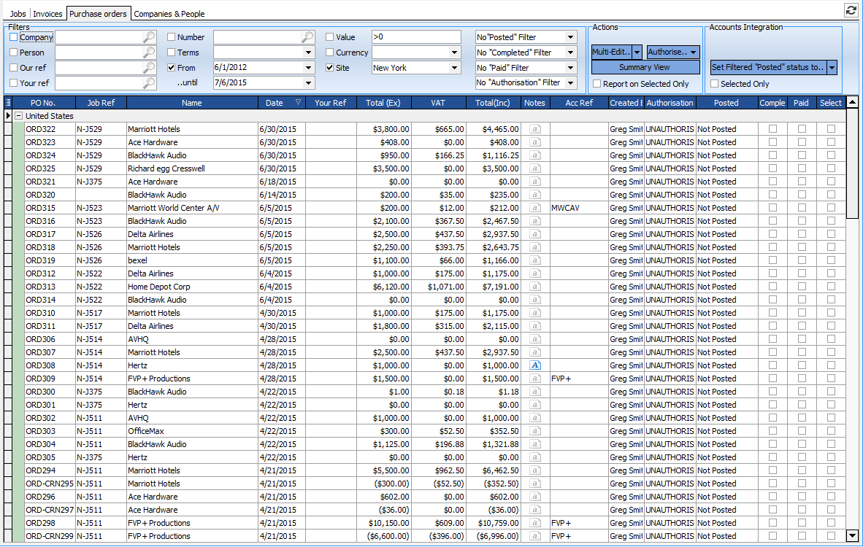
Task: Click the refresh icon at top right
Action: click(x=851, y=10)
